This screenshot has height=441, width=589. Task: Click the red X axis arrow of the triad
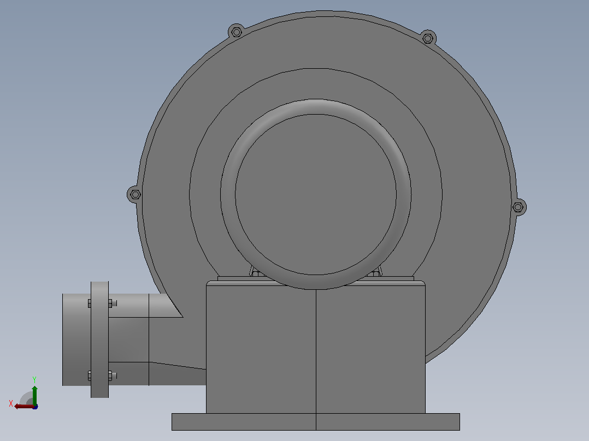click(24, 406)
